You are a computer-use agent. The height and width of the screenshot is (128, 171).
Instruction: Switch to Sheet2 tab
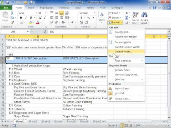[x=33, y=122]
